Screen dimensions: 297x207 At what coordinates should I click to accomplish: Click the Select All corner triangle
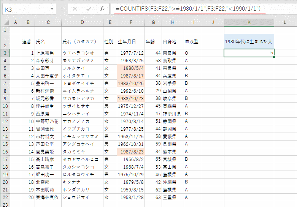click(x=5, y=23)
